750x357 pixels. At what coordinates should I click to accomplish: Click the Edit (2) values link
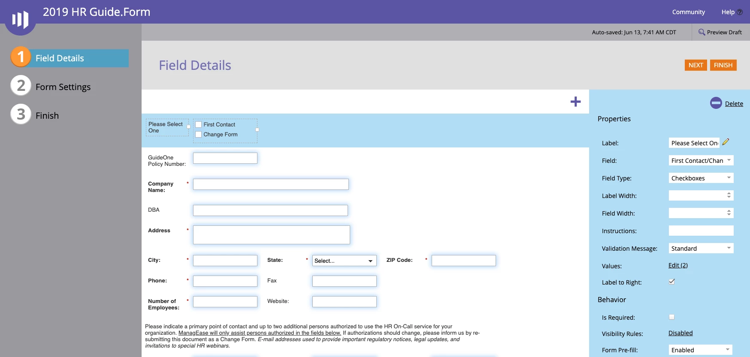[678, 265]
